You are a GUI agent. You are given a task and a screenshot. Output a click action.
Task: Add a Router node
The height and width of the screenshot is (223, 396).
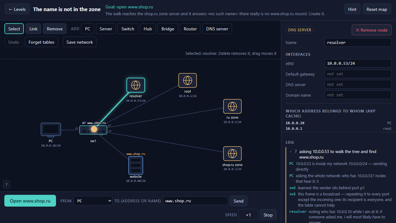click(x=190, y=29)
